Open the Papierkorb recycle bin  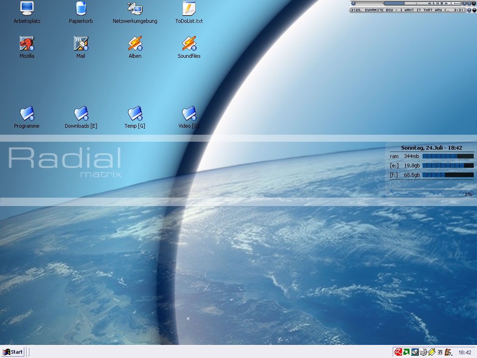pos(81,12)
